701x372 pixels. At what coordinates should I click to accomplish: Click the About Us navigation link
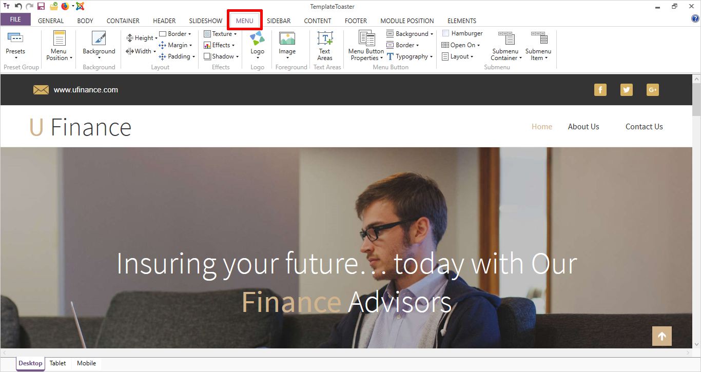[x=583, y=127]
